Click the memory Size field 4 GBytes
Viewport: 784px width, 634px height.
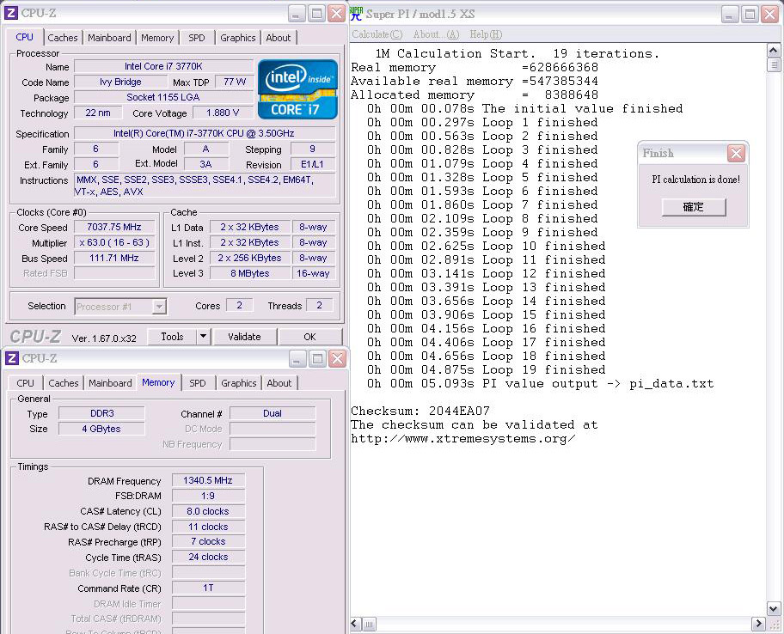tap(102, 429)
